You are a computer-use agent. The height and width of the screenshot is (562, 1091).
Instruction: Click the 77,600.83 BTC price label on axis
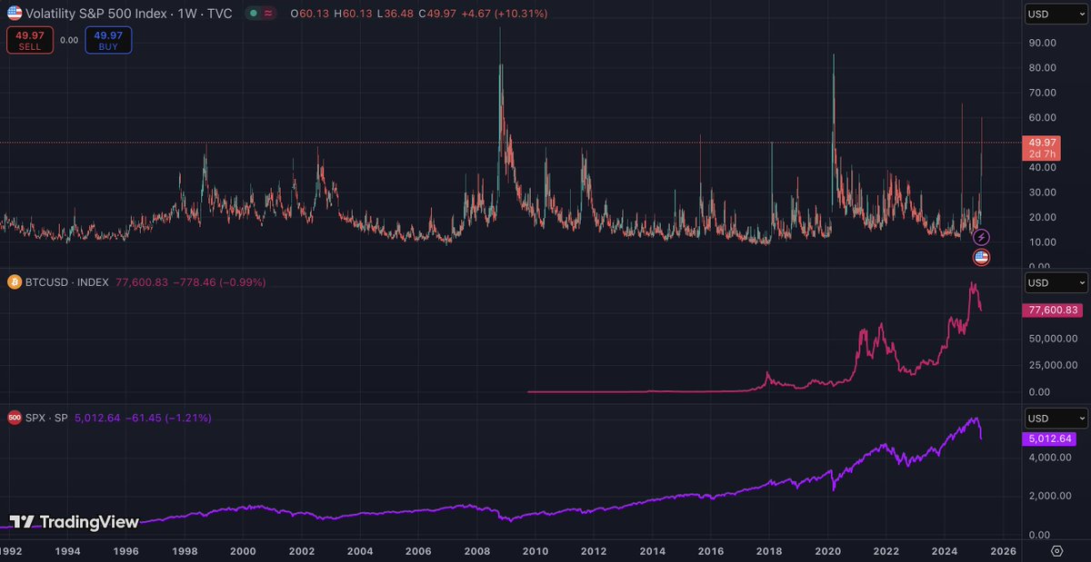(1052, 311)
